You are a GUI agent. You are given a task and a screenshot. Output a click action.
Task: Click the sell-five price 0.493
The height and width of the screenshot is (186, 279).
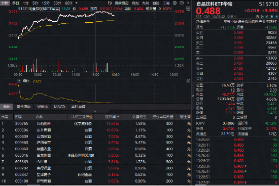tap(238, 33)
